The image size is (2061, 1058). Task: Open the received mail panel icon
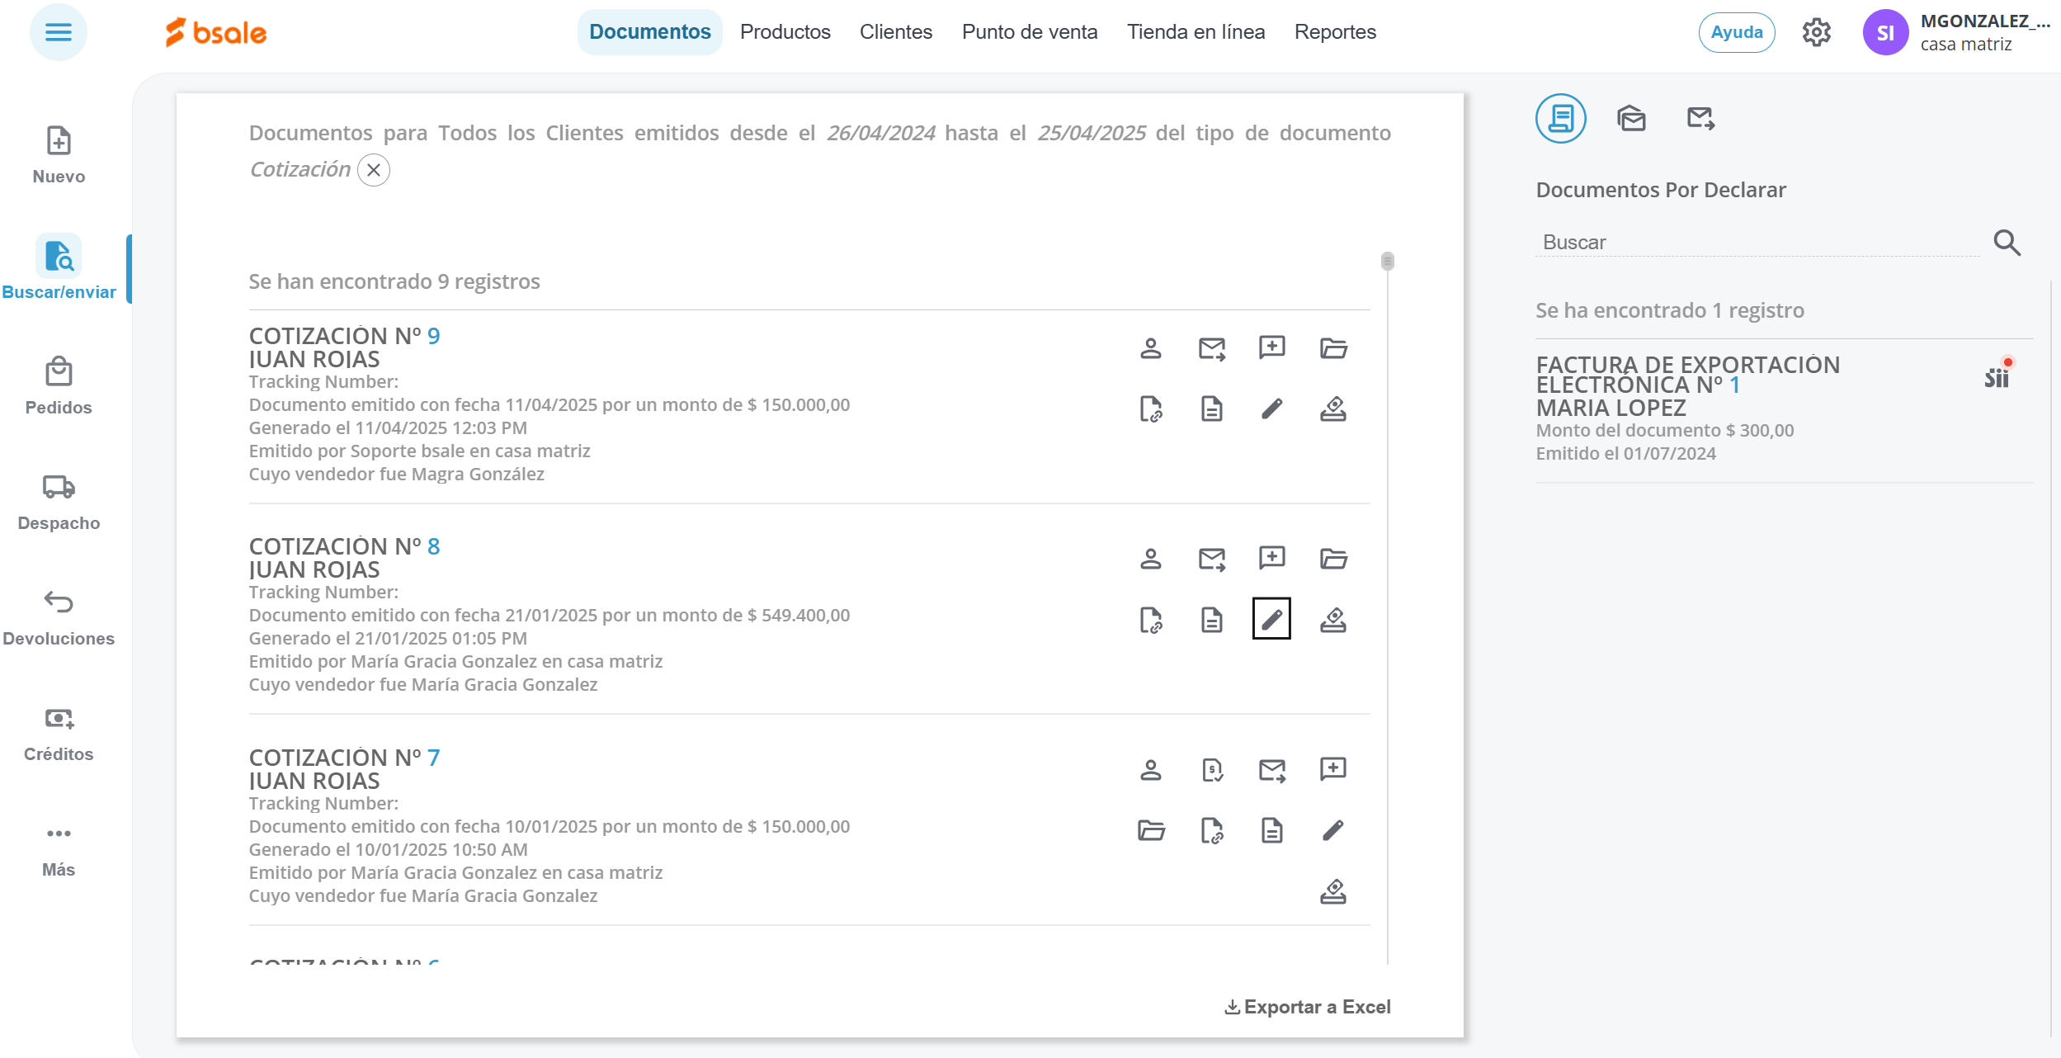coord(1631,118)
